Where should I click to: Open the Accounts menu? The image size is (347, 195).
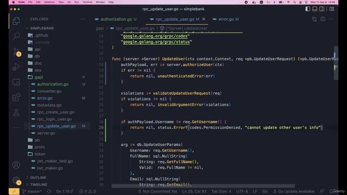tap(16, 165)
